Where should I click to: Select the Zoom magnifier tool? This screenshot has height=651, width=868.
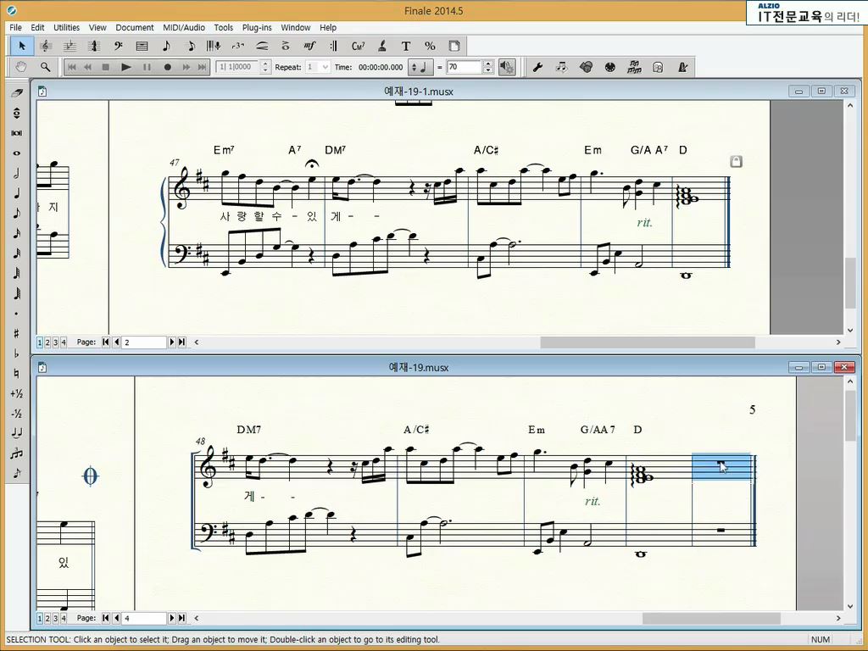pos(46,67)
